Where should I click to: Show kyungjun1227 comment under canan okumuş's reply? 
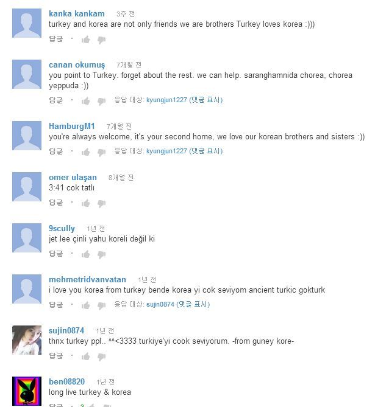coord(184,100)
